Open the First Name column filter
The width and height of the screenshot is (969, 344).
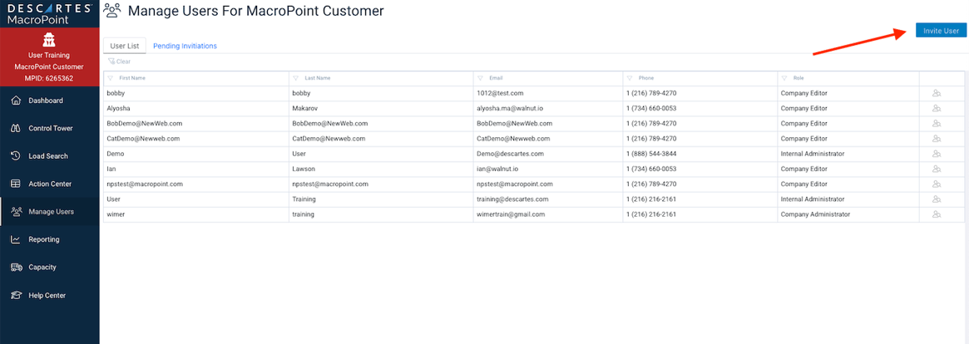(110, 78)
